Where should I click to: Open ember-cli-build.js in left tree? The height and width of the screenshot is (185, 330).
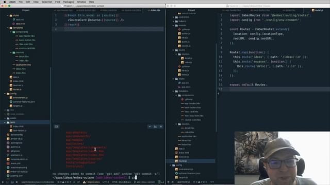(x=19, y=172)
